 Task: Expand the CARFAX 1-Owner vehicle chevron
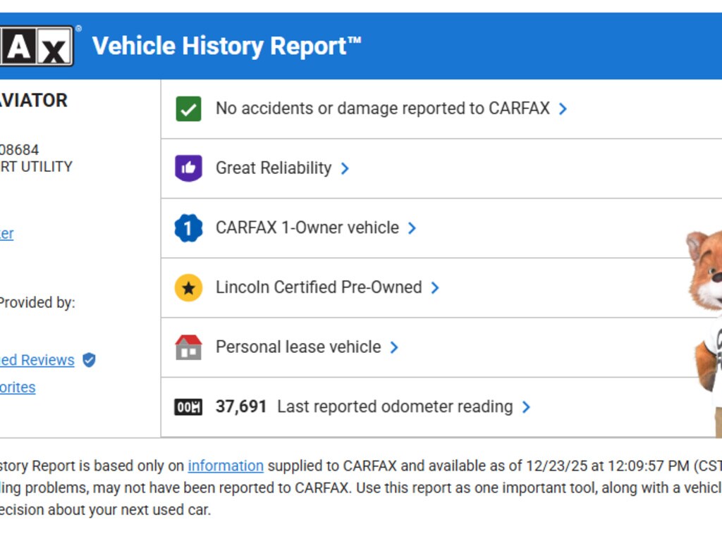[412, 228]
